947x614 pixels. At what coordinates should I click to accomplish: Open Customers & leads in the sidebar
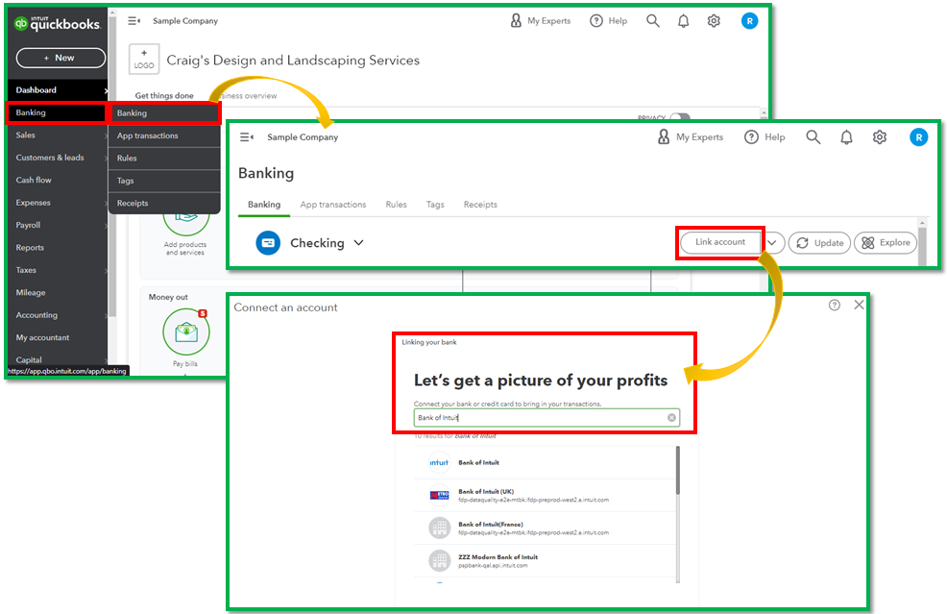point(58,158)
